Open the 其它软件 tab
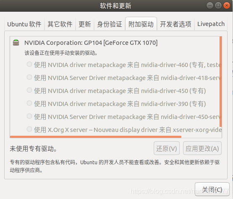The image size is (233, 199). 60,24
